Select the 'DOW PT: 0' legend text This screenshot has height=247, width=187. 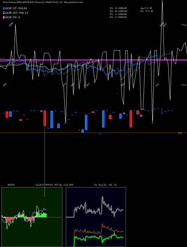[x=13, y=17]
